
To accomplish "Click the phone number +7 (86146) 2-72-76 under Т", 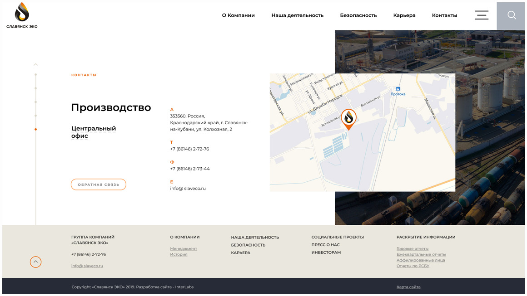I will [x=189, y=149].
